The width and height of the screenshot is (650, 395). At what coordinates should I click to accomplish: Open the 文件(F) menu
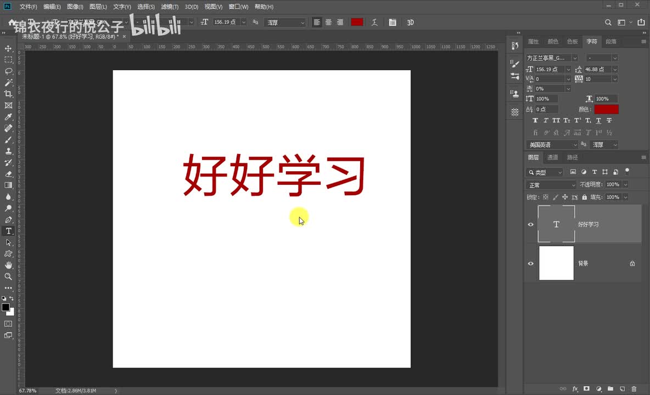(x=28, y=7)
